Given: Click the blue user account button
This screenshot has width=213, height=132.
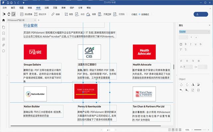Looking at the screenshot, I should pyautogui.click(x=201, y=14).
